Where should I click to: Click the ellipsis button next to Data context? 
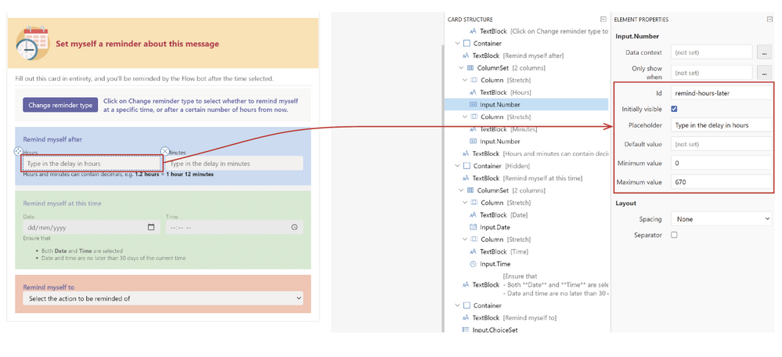(764, 52)
